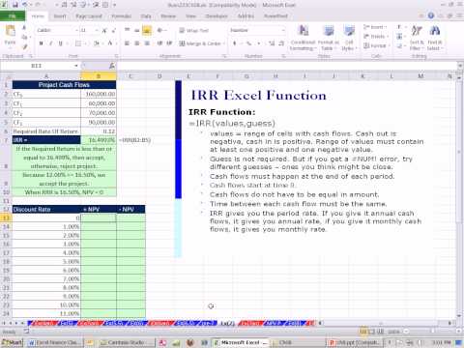Click the Decrease Indent icon

point(159,43)
